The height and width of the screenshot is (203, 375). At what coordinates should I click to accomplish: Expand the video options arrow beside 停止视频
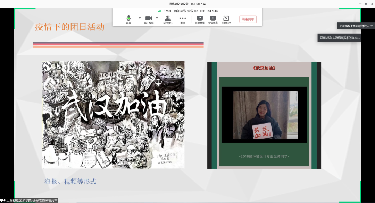point(157,18)
